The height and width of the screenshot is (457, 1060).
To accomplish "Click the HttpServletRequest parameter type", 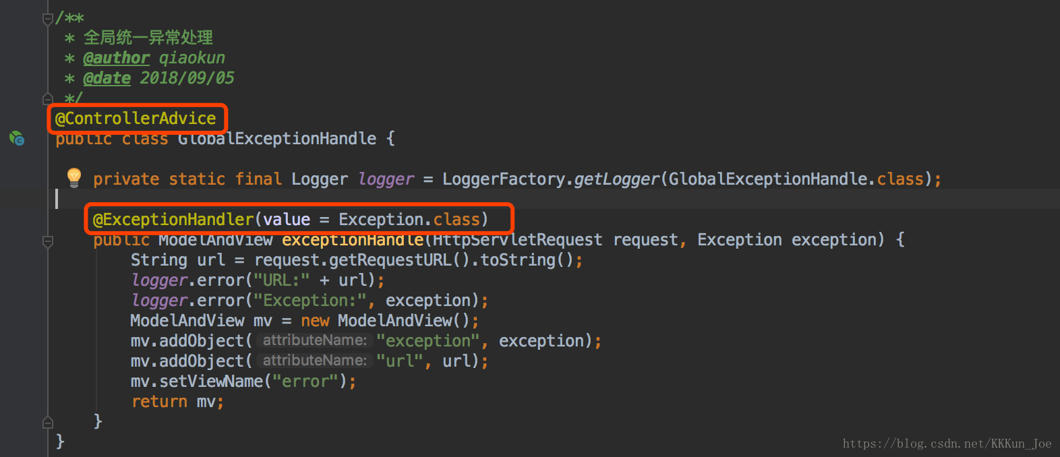I will tap(517, 240).
